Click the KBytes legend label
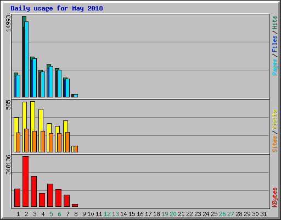 (x=275, y=197)
